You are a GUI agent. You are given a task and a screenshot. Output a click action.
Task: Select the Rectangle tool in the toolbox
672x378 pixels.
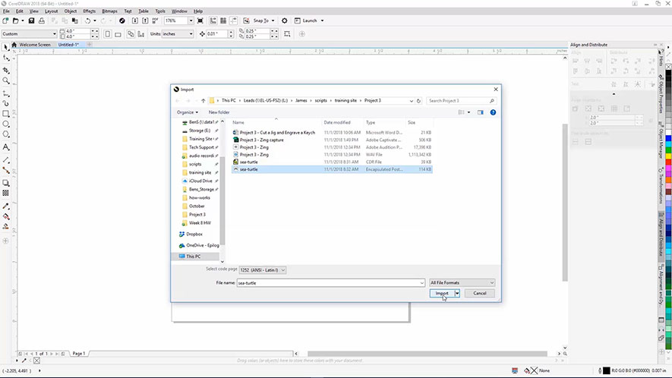tap(6, 113)
